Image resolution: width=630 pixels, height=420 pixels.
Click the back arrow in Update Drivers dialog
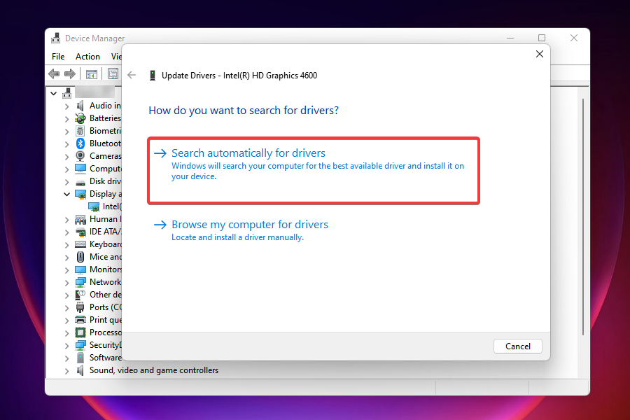(132, 75)
